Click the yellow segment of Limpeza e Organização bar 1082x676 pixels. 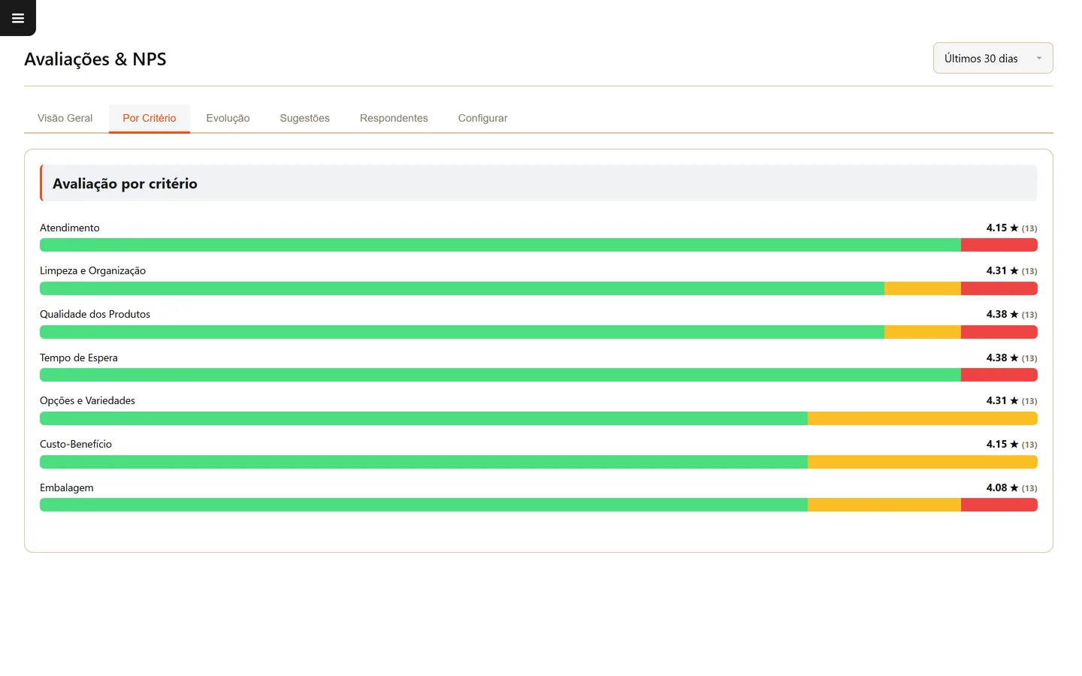pyautogui.click(x=923, y=288)
